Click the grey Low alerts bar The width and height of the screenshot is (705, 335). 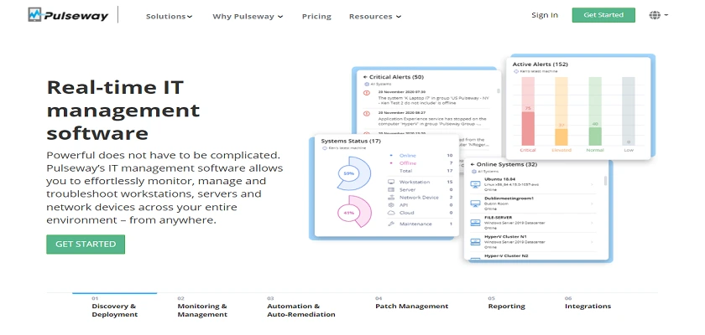click(629, 111)
